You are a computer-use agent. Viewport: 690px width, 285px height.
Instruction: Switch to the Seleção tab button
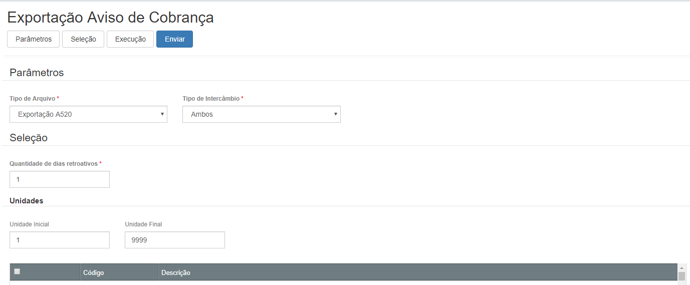[83, 39]
